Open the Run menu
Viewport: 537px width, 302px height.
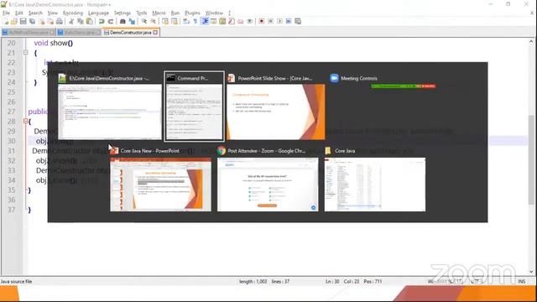point(175,13)
